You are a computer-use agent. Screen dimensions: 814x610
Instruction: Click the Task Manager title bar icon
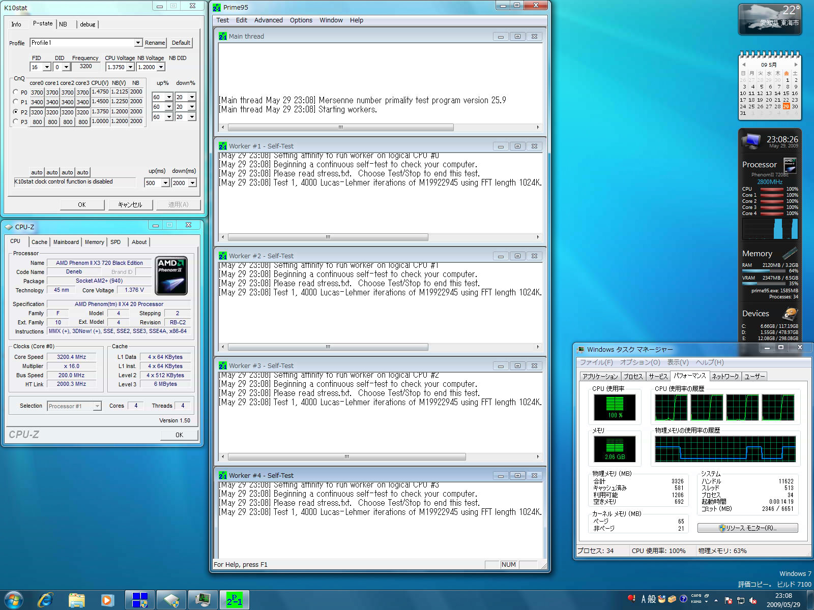click(580, 349)
